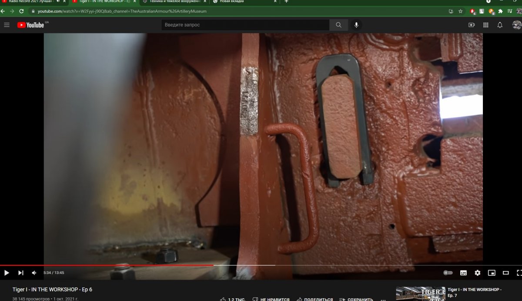Open the browser media control icon
Image resolution: width=522 pixels, height=301 pixels.
tap(510, 11)
